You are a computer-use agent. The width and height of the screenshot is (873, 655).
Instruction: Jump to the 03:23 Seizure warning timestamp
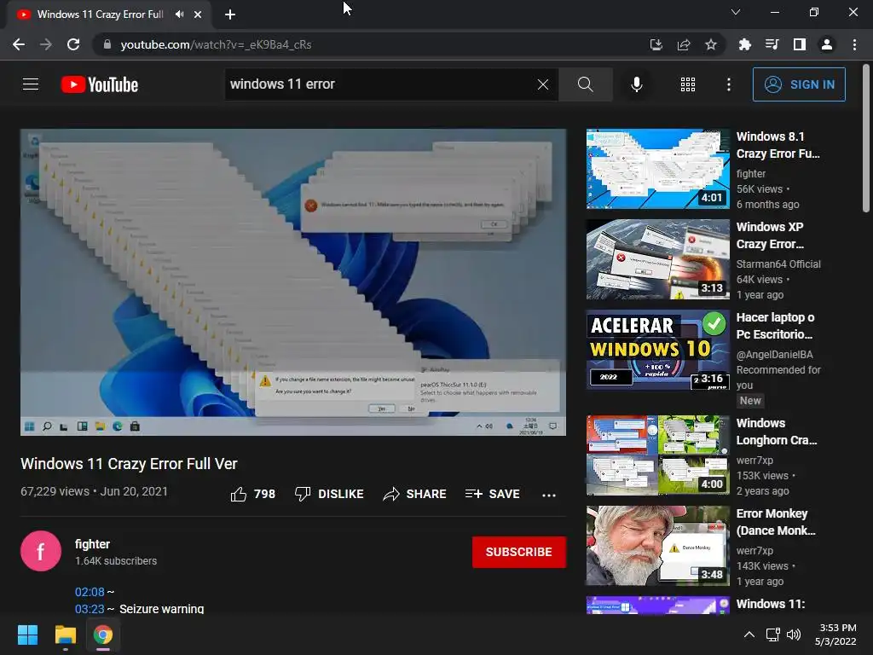(90, 609)
